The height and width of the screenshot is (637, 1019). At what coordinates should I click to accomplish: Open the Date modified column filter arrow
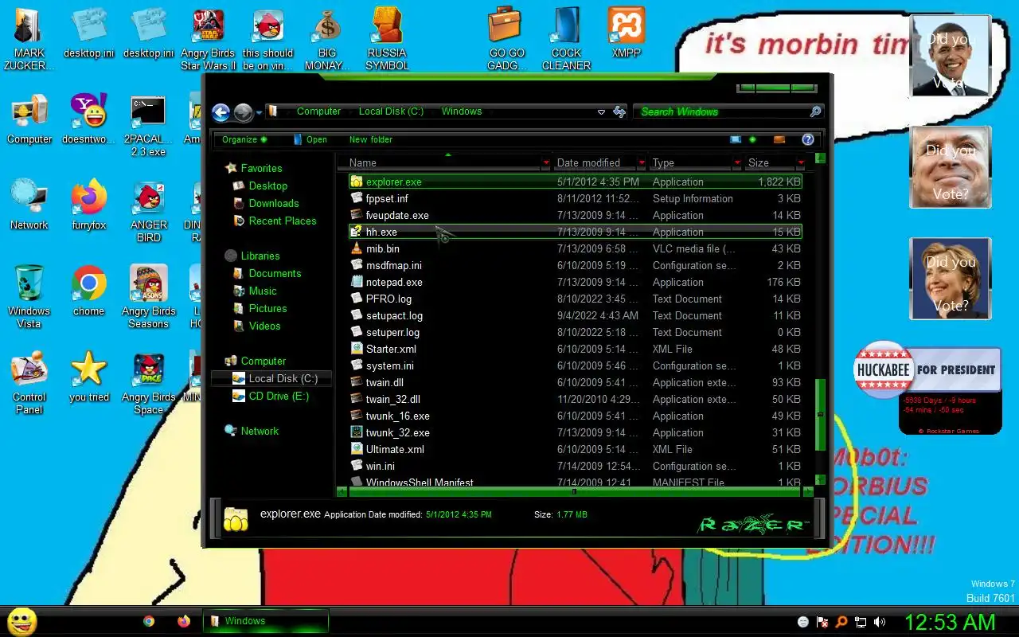pyautogui.click(x=642, y=162)
